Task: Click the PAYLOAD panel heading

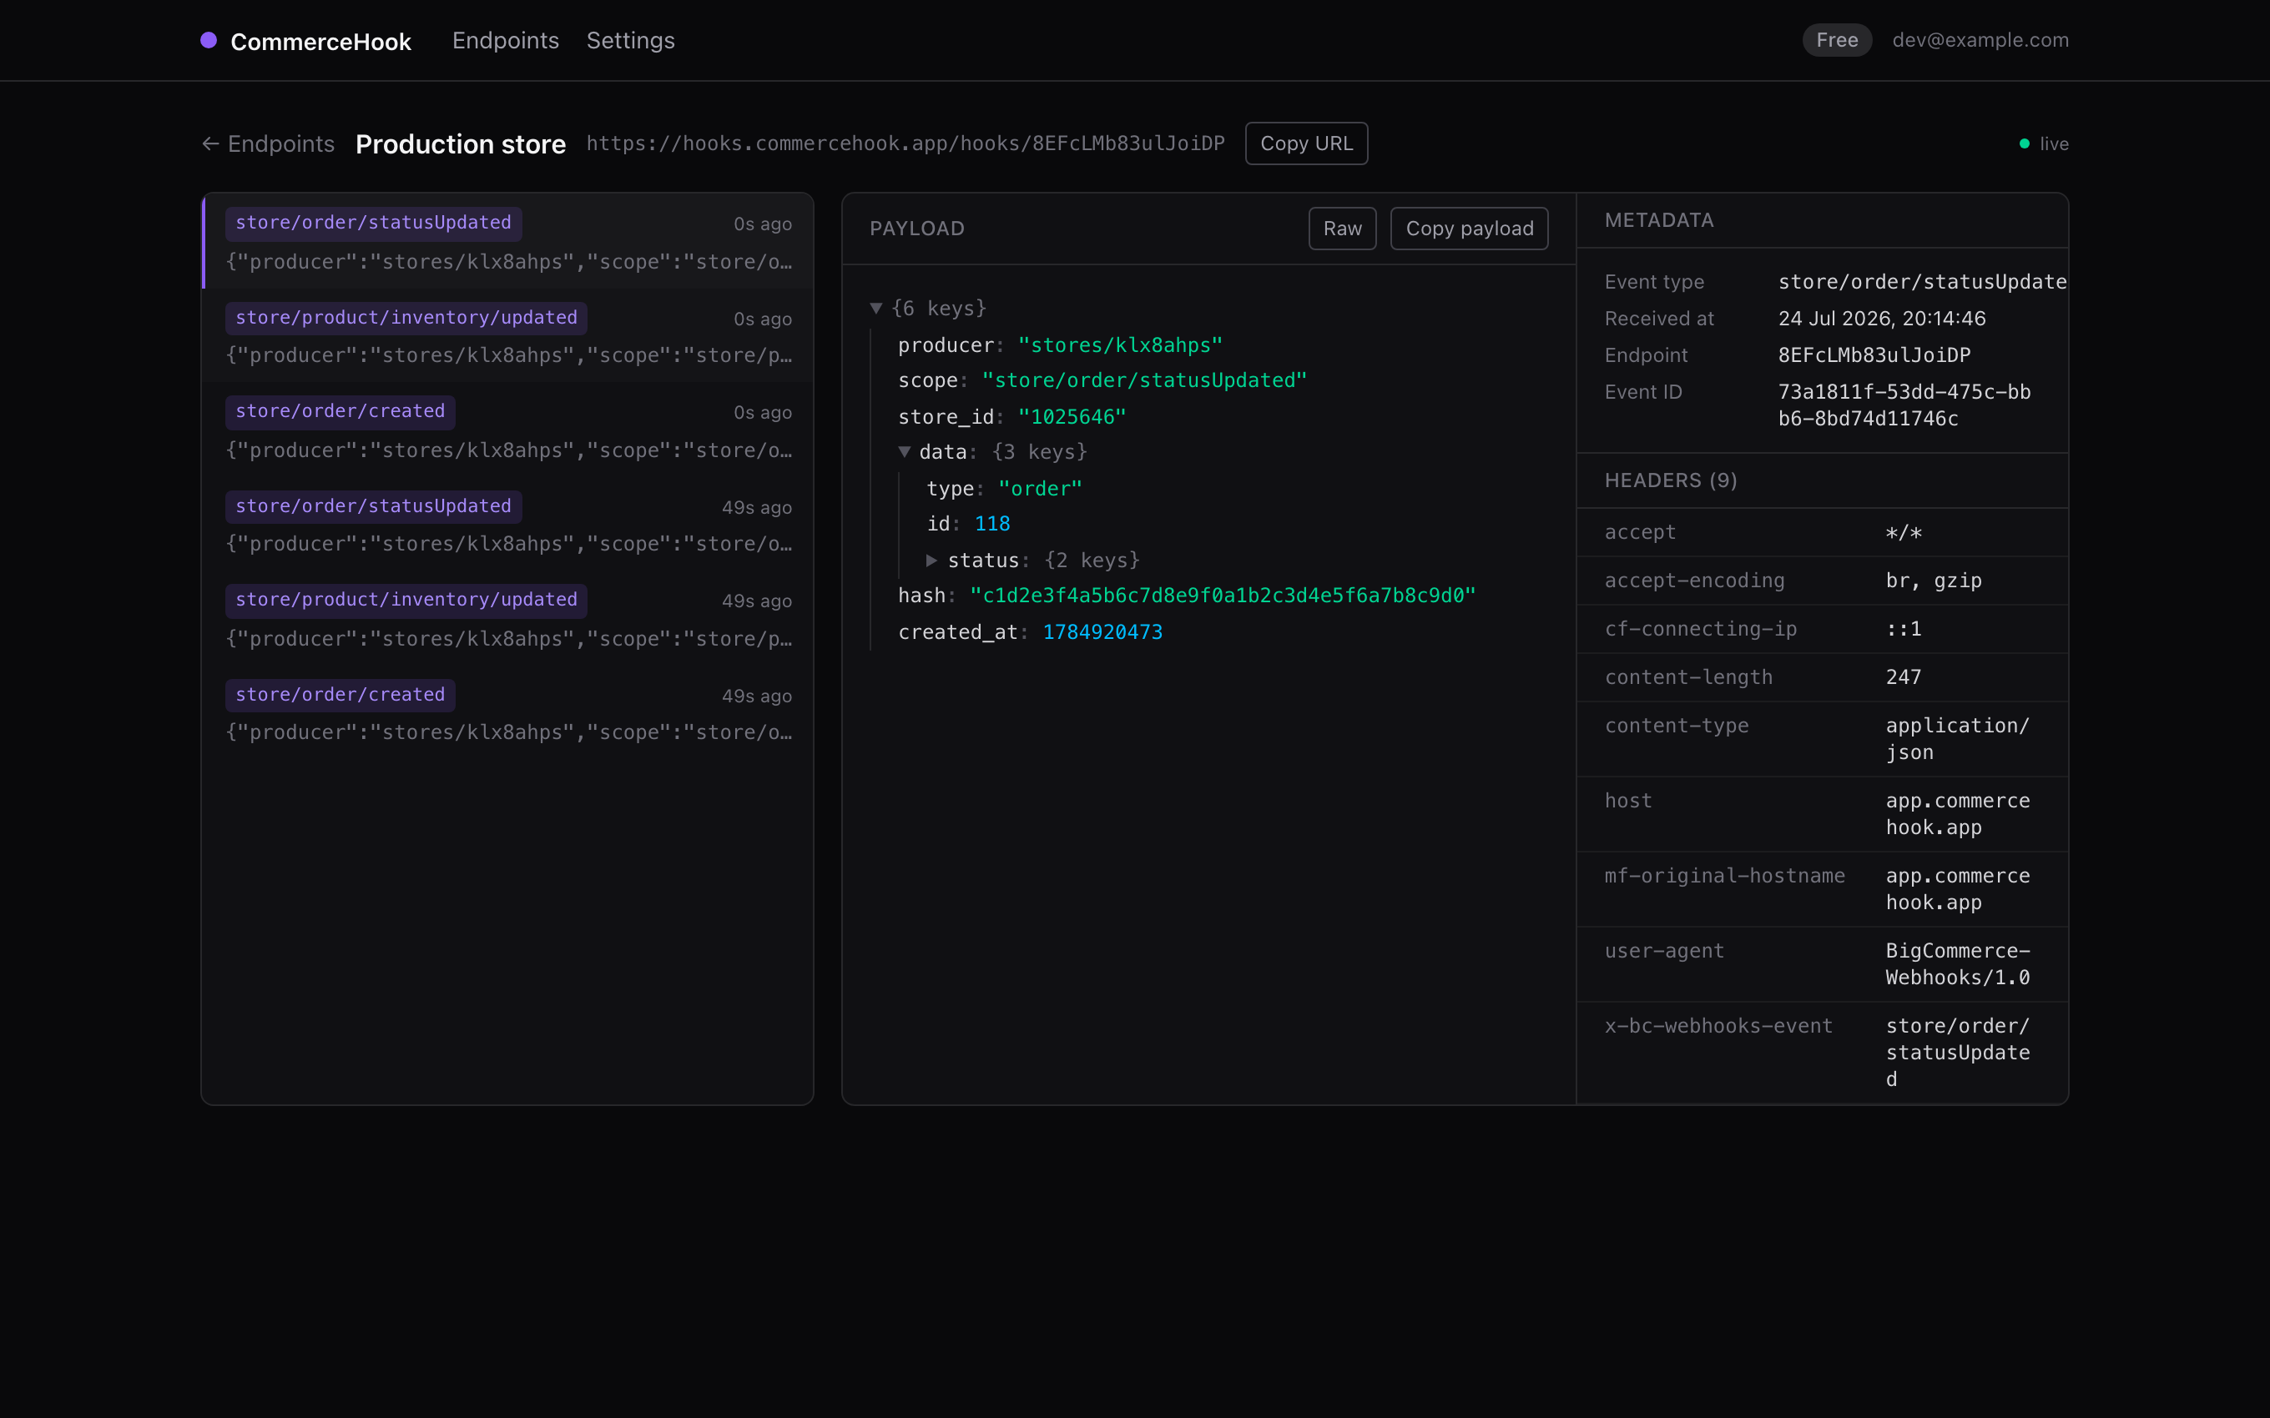Action: (916, 229)
